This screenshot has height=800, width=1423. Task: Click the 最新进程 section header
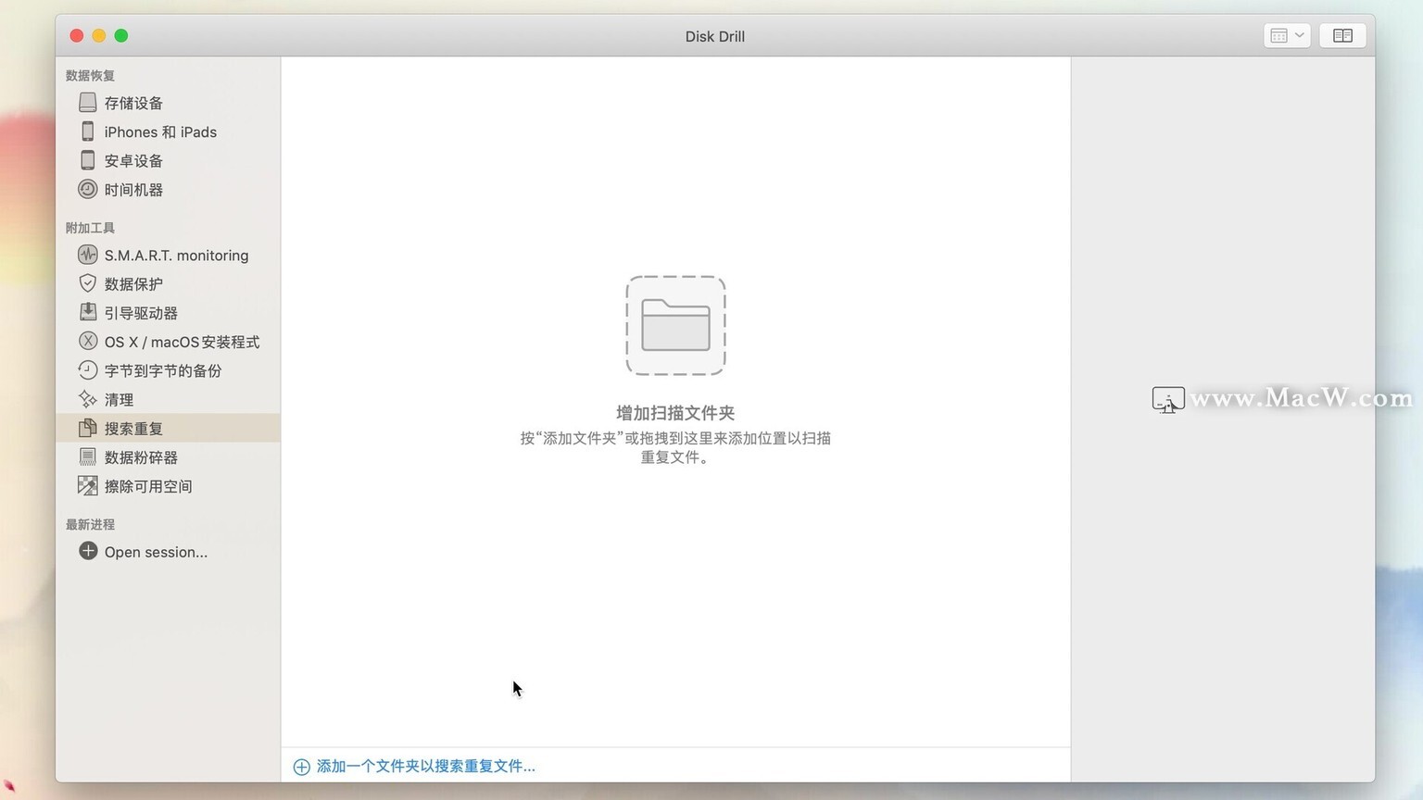pyautogui.click(x=90, y=524)
